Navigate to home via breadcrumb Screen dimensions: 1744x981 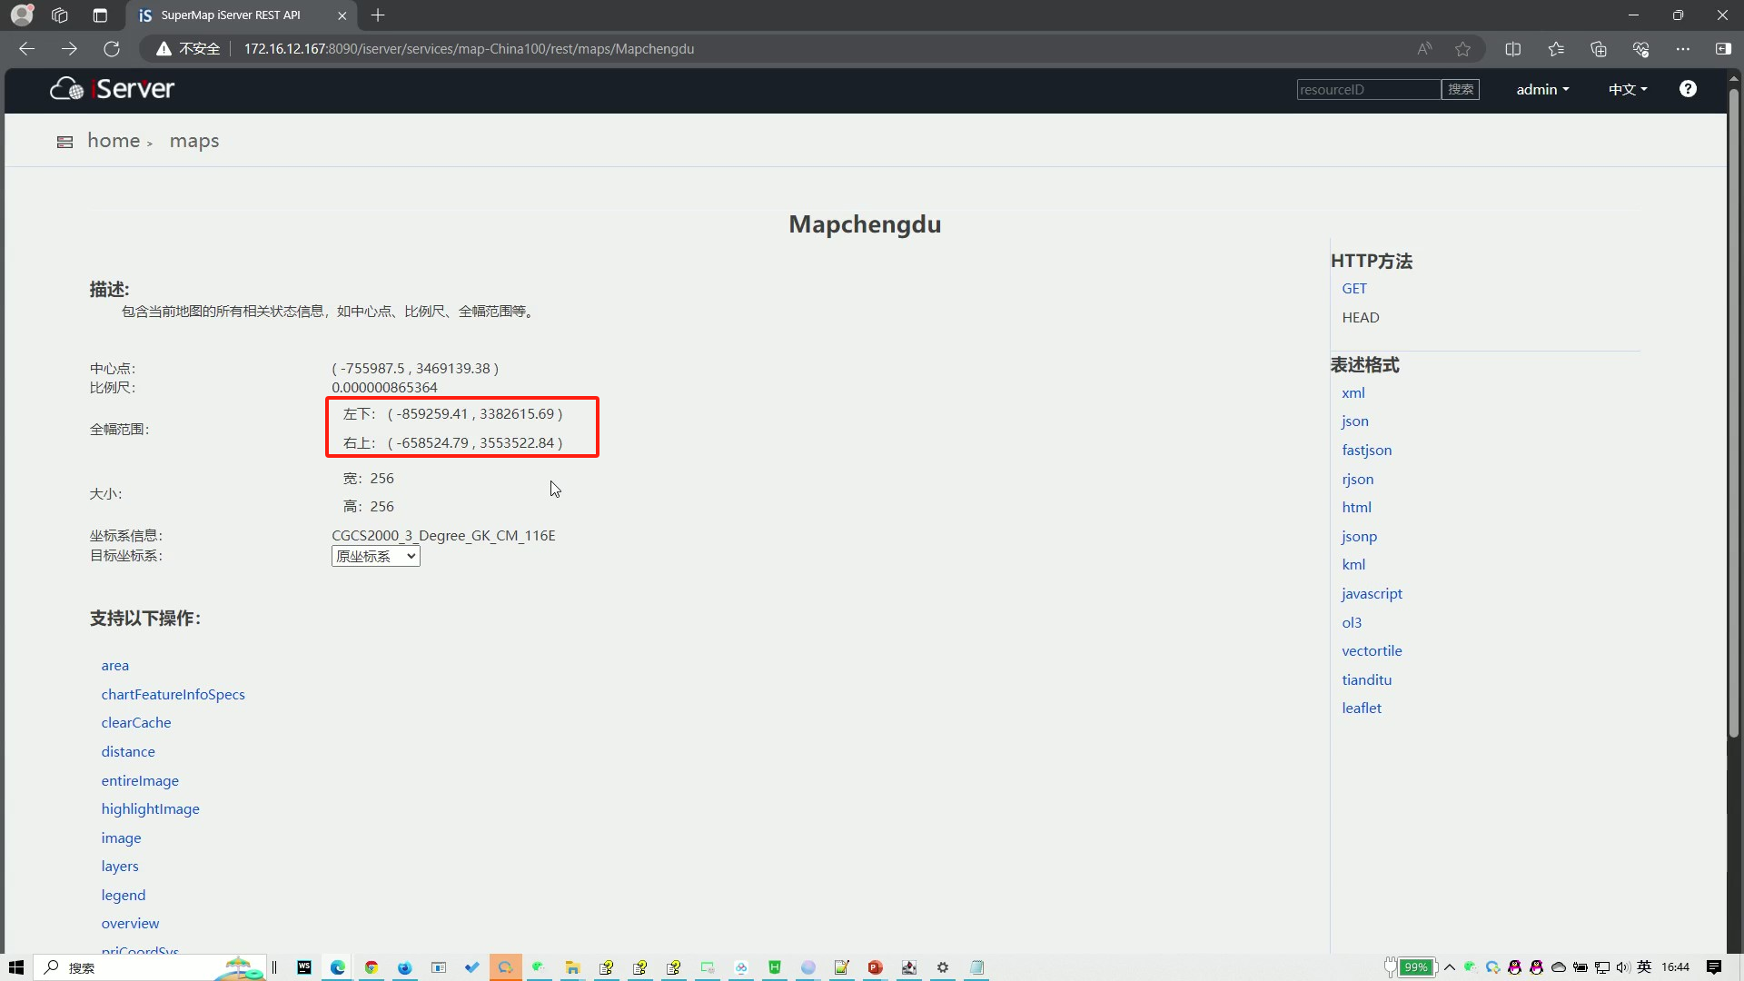pyautogui.click(x=113, y=141)
